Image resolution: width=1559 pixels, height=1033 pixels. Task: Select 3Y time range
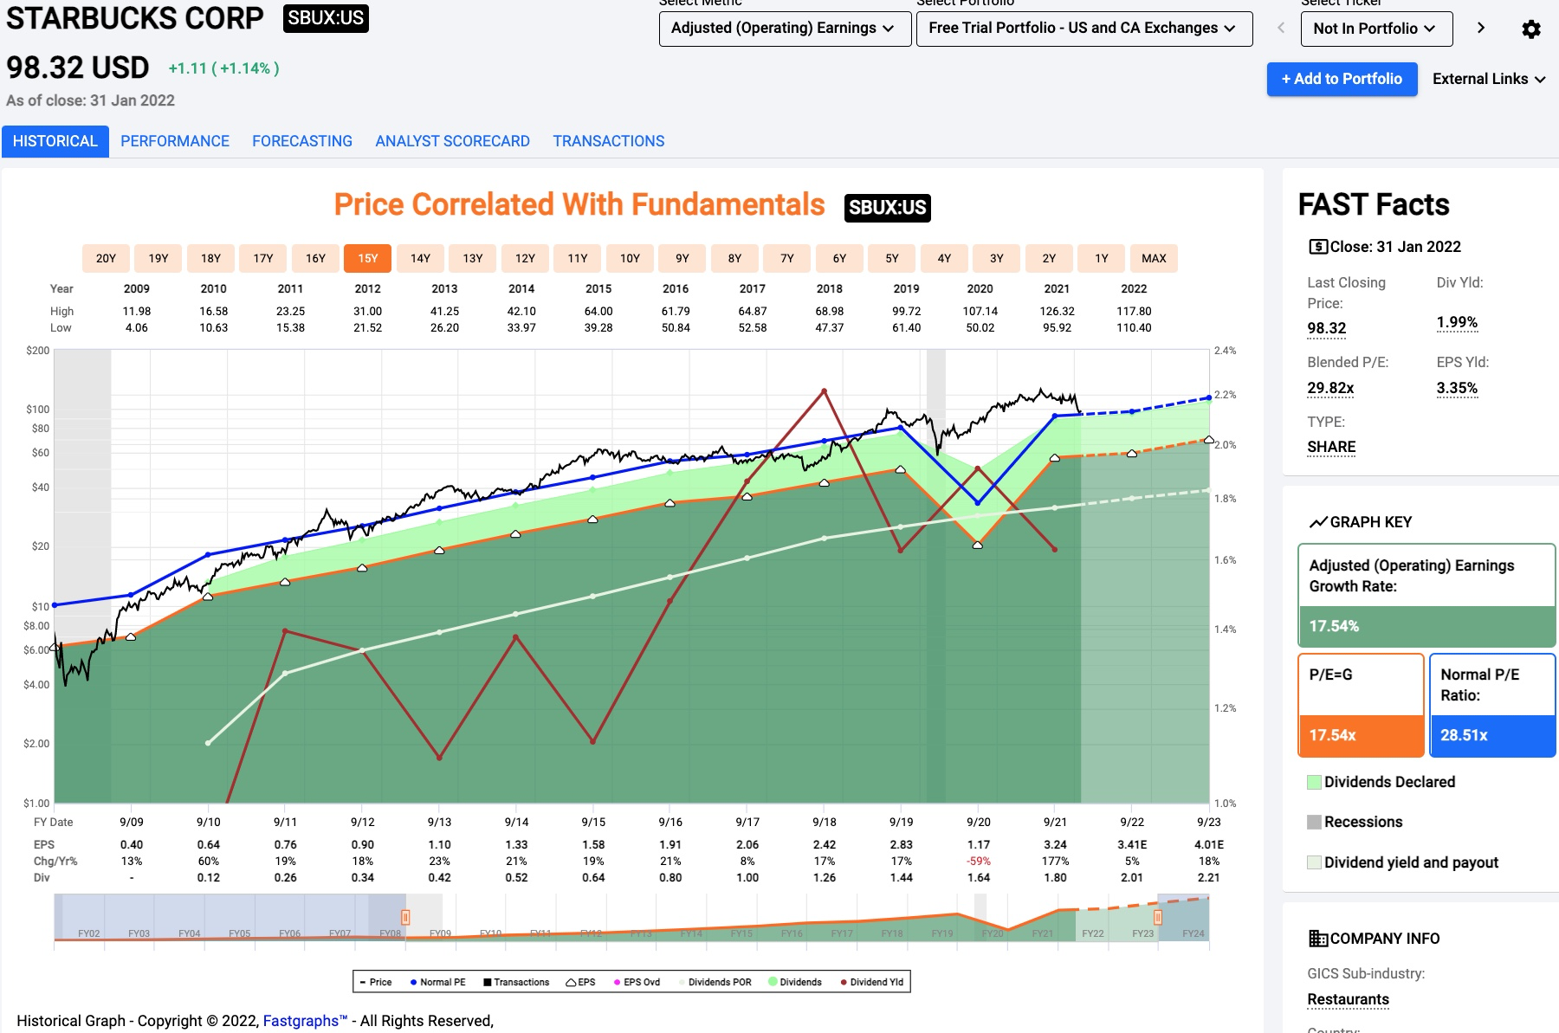tap(997, 258)
